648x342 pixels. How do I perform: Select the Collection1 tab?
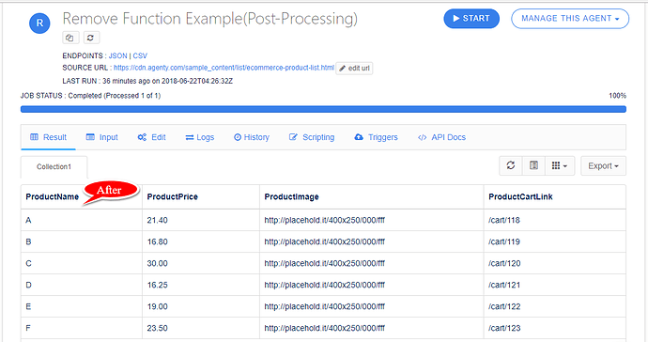tap(54, 166)
